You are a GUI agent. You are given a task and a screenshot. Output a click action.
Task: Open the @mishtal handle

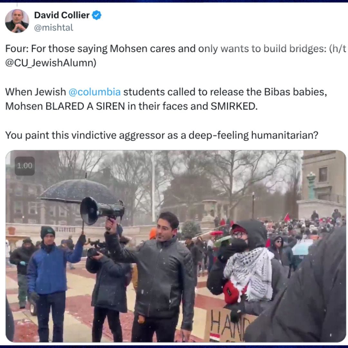53,27
